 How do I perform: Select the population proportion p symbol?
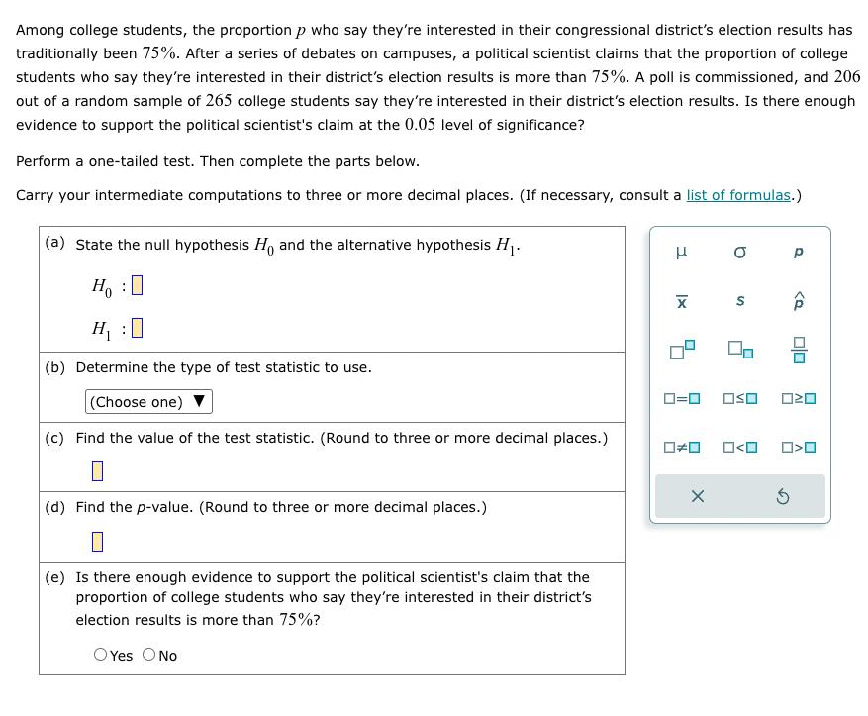coord(798,252)
